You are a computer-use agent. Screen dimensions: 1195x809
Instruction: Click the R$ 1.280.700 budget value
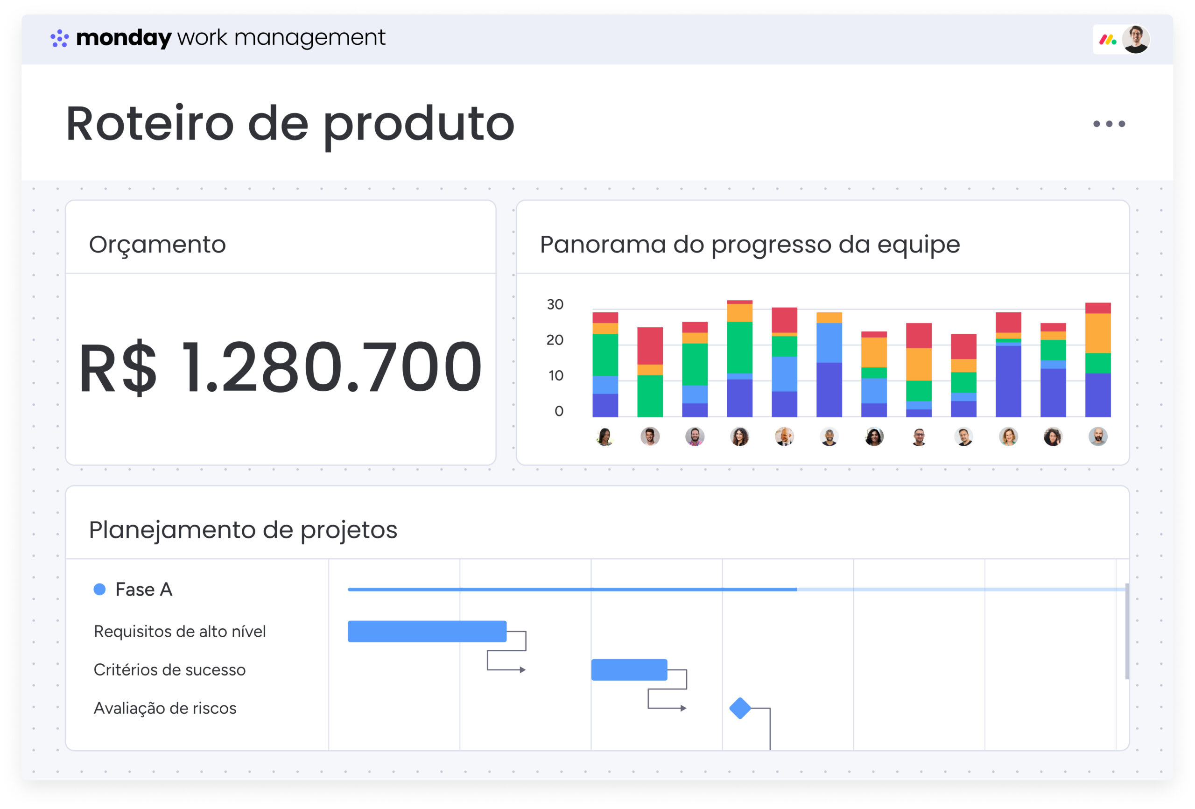[x=280, y=368]
